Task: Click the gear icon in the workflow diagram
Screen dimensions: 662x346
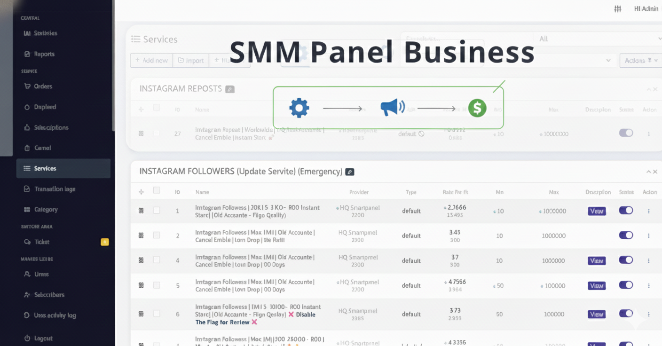Action: (x=299, y=107)
